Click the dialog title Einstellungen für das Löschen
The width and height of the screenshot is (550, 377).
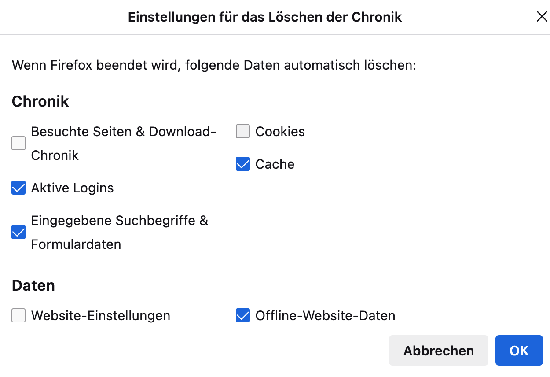(x=264, y=17)
